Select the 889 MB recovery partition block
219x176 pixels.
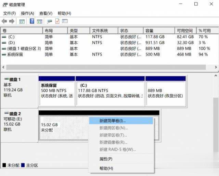point(166,91)
